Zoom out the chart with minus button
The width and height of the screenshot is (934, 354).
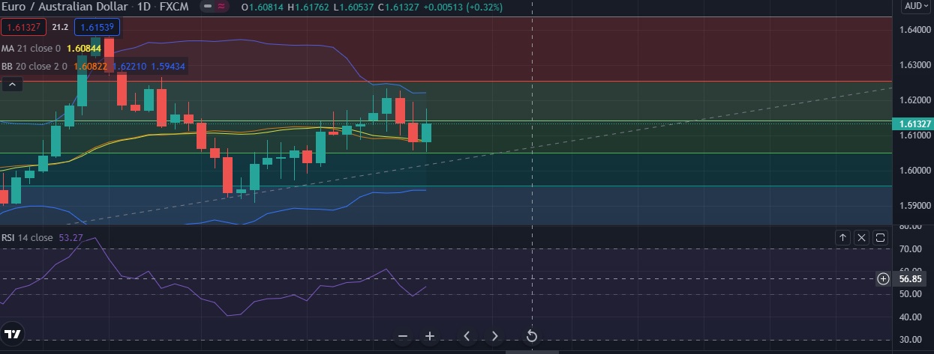403,336
